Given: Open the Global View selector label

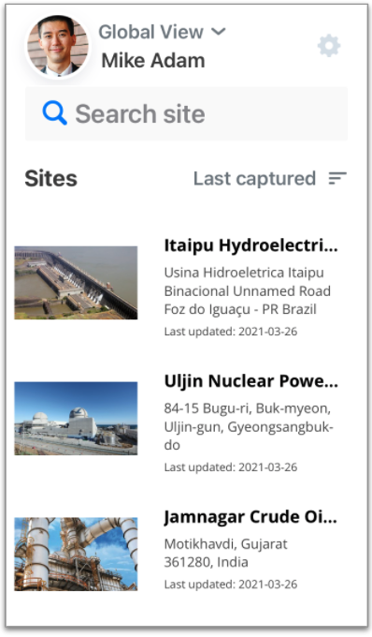Looking at the screenshot, I should [150, 32].
